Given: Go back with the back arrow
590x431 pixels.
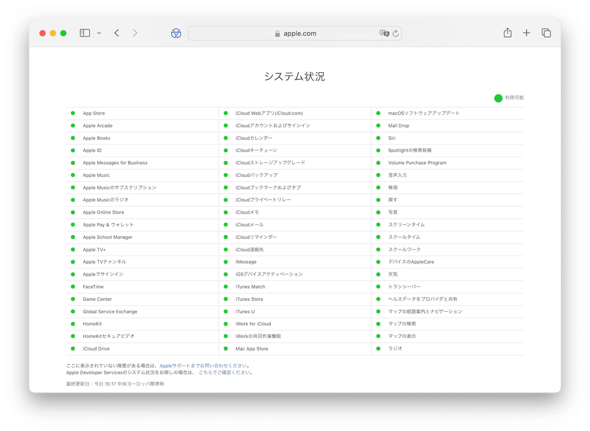Looking at the screenshot, I should click(117, 33).
